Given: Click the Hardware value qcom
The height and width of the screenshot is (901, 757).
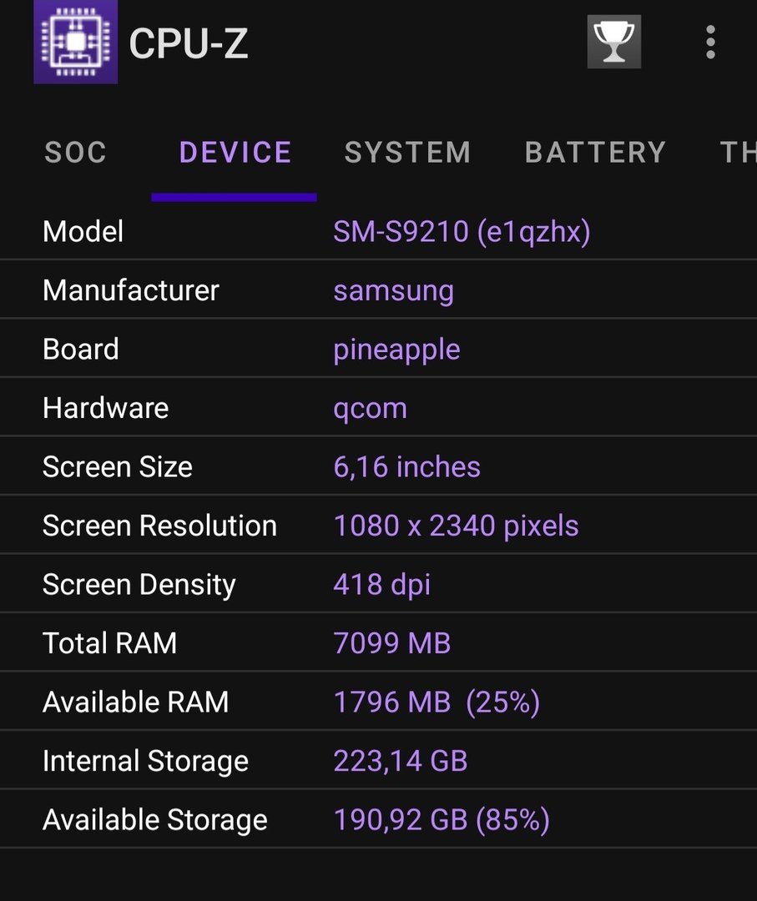Looking at the screenshot, I should tap(370, 408).
